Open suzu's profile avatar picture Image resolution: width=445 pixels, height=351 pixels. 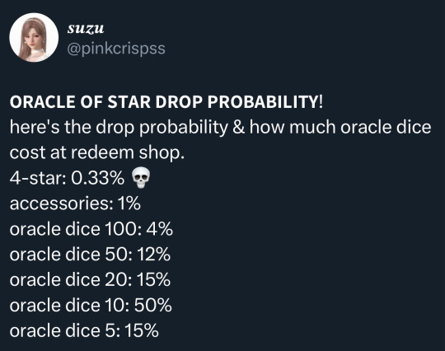34,37
